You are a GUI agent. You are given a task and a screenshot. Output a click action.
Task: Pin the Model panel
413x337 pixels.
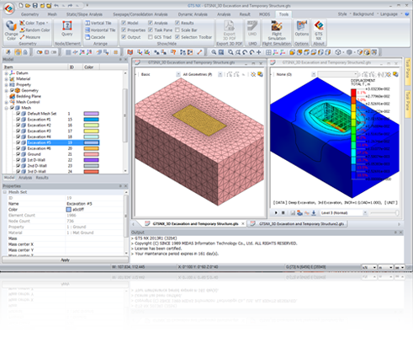click(x=120, y=60)
